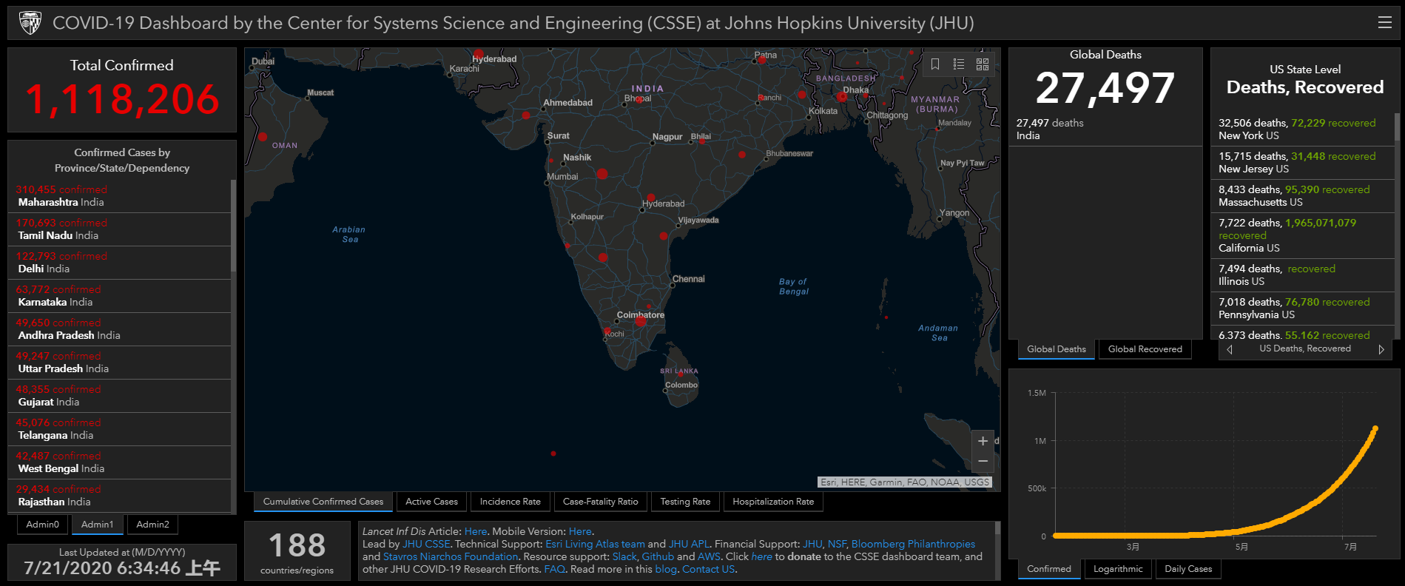1405x586 pixels.
Task: Switch to Admin1 tab
Action: click(98, 525)
